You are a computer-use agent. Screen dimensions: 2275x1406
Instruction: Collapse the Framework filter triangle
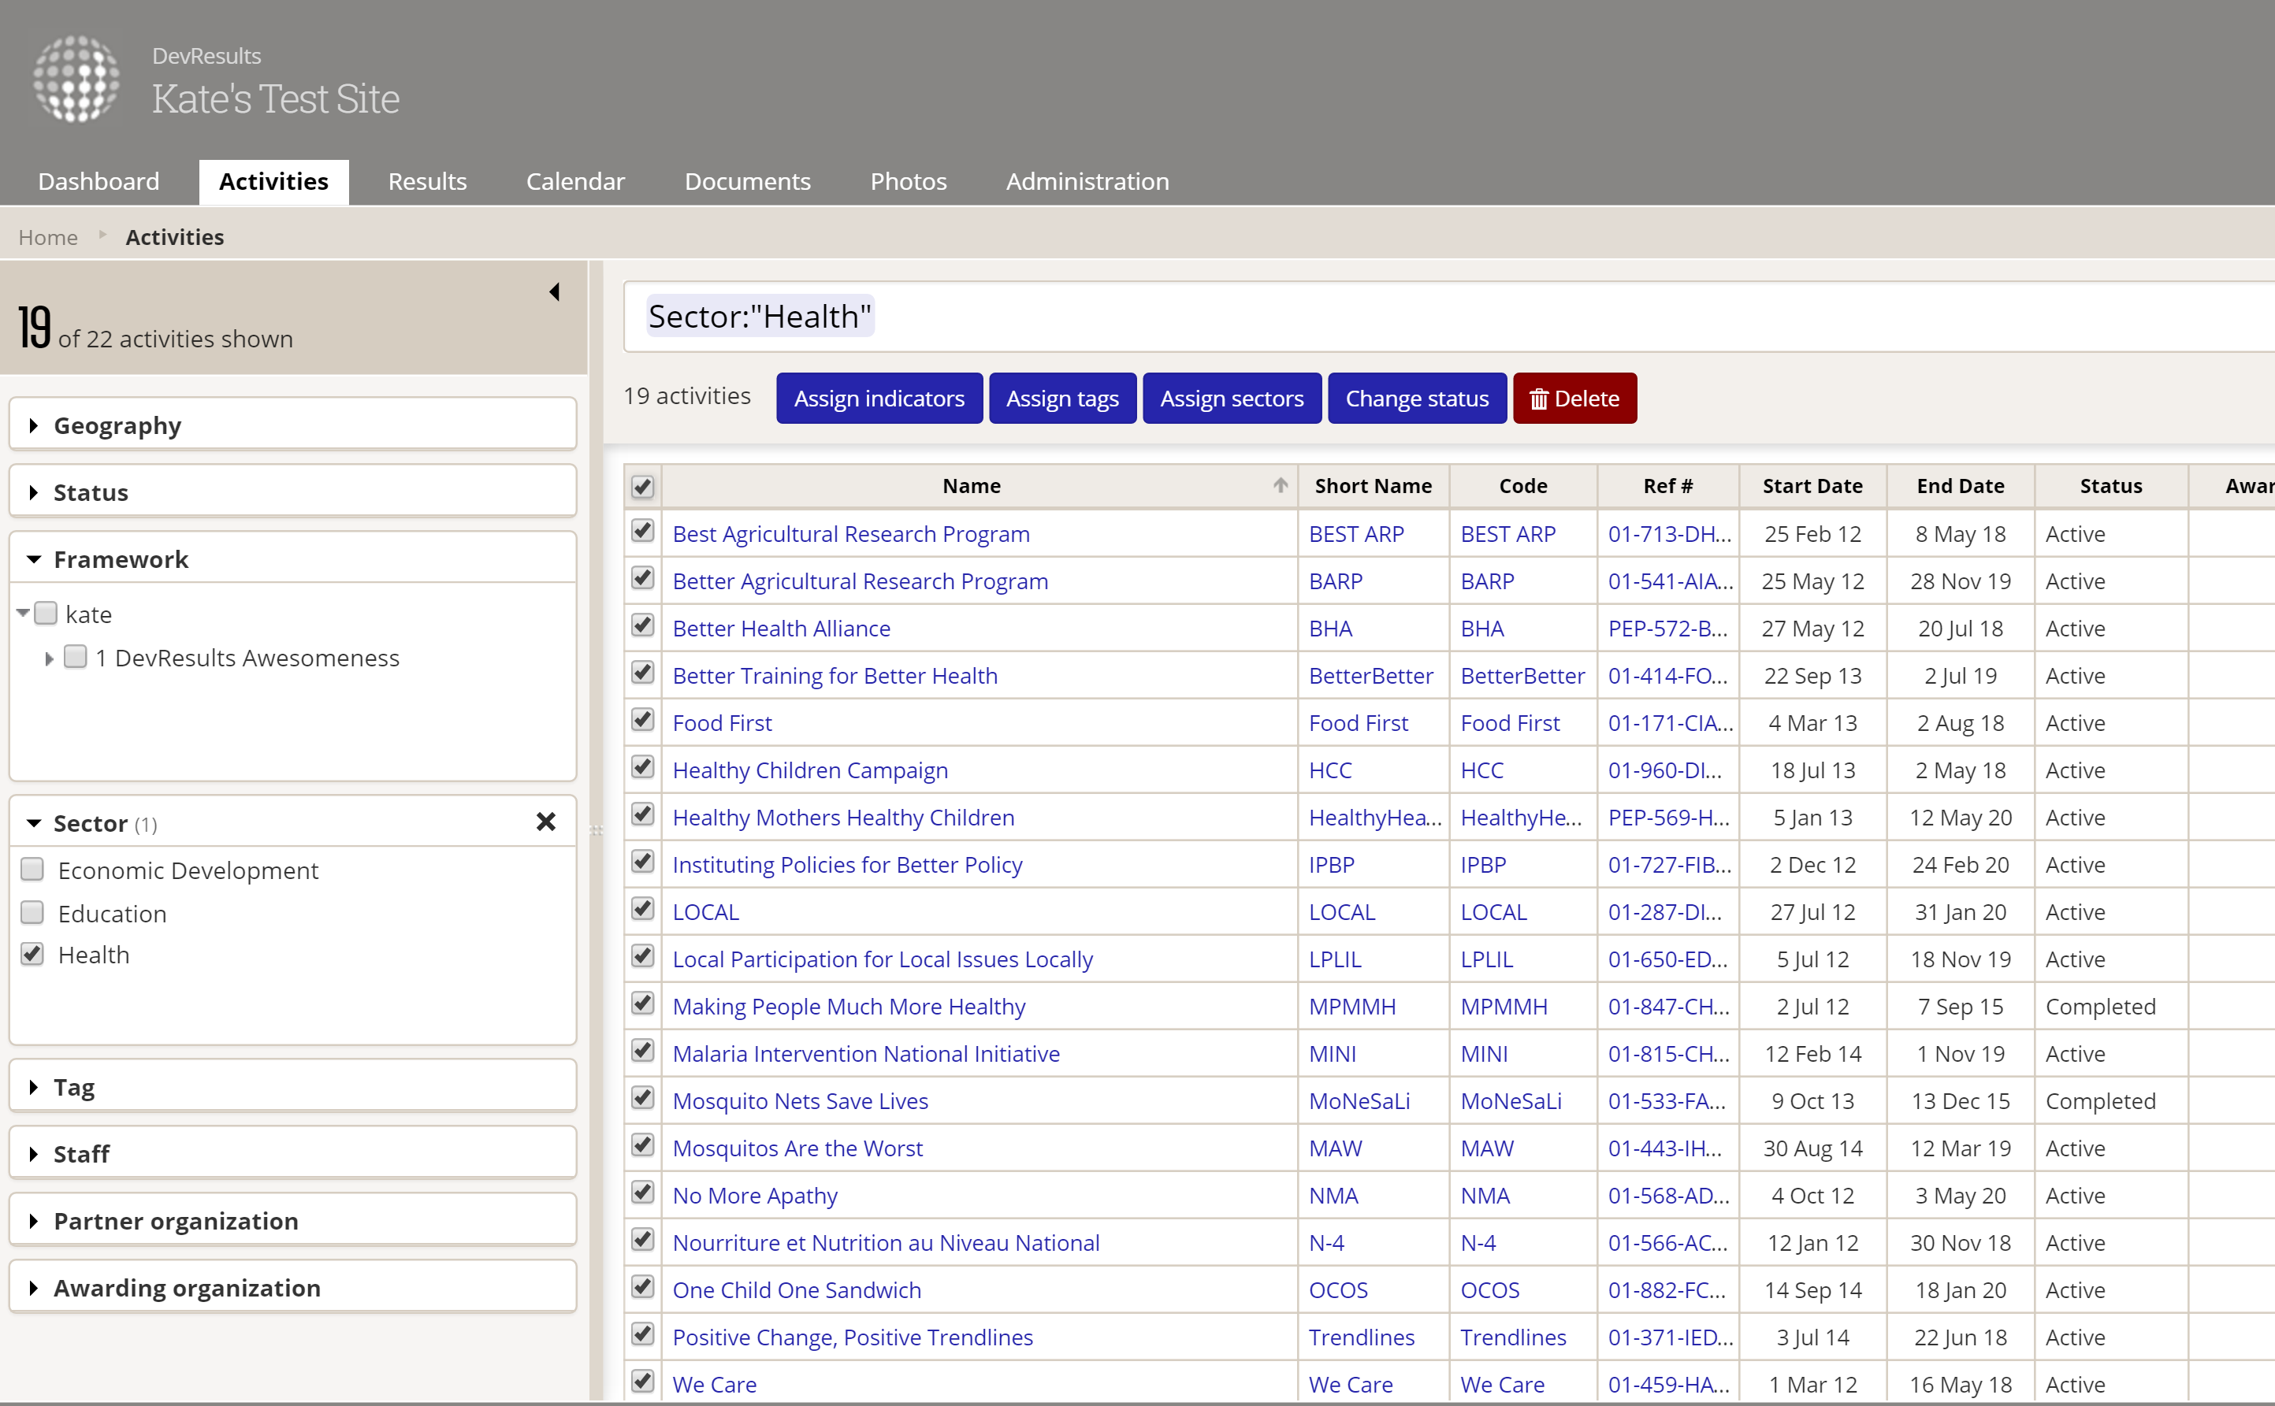(35, 559)
